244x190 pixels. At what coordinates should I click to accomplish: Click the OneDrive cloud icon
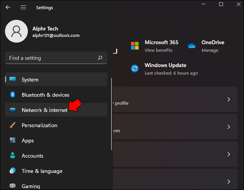(x=192, y=46)
